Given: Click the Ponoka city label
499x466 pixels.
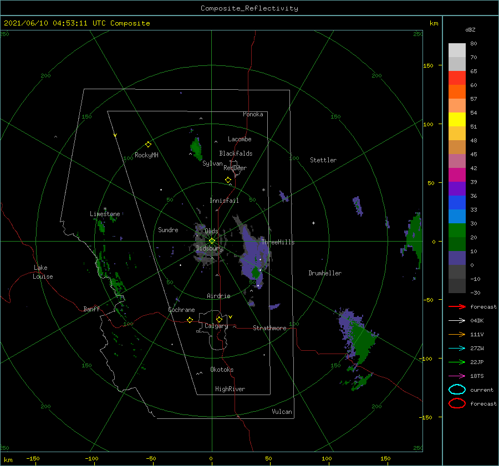Looking at the screenshot, I should pyautogui.click(x=253, y=114).
